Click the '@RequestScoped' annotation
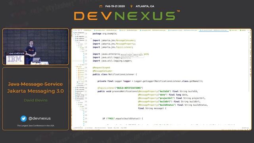Screen dimensions: 254x143 [101, 68]
